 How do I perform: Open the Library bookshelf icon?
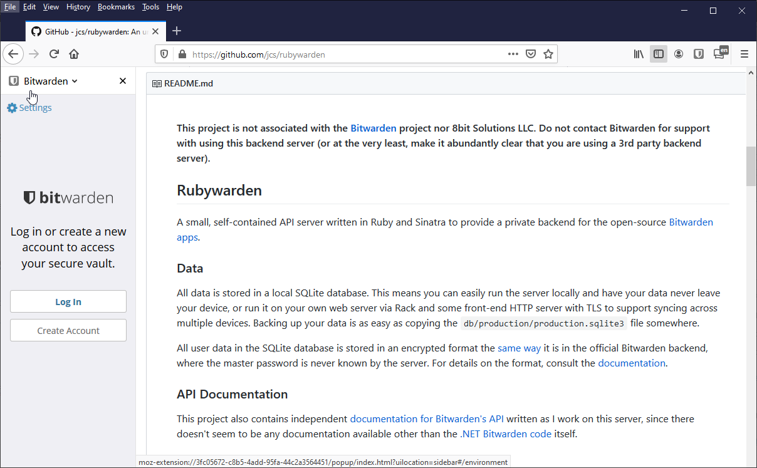639,54
